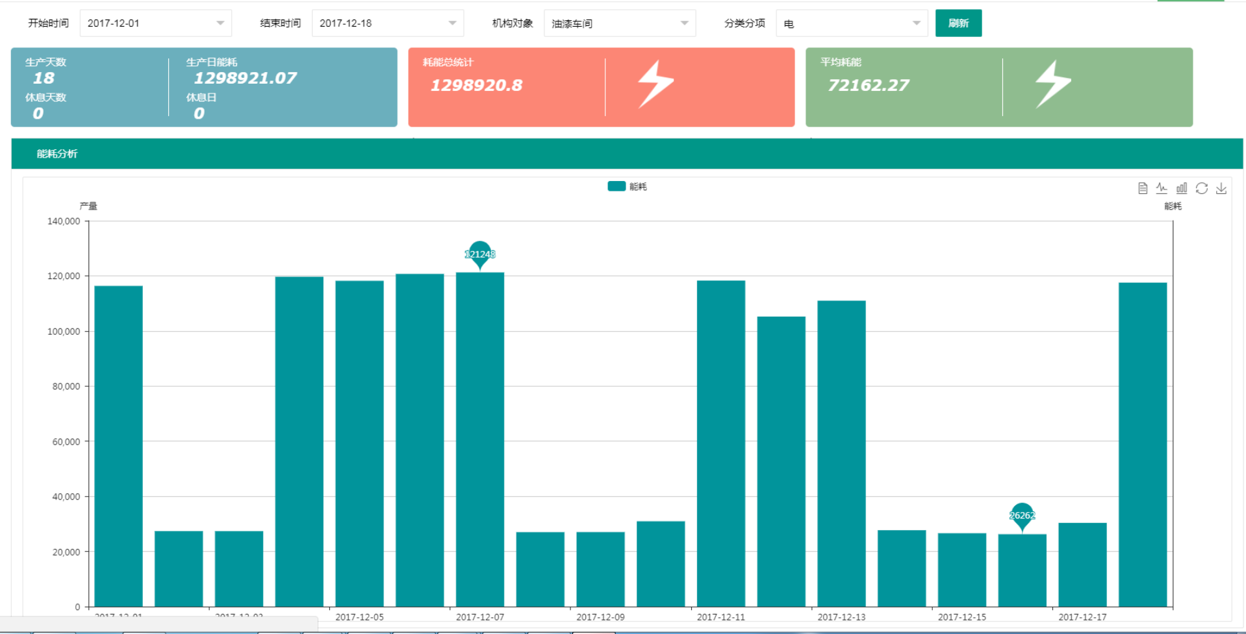The width and height of the screenshot is (1246, 634).
Task: Toggle the 能耗 series legend label
Action: [637, 187]
